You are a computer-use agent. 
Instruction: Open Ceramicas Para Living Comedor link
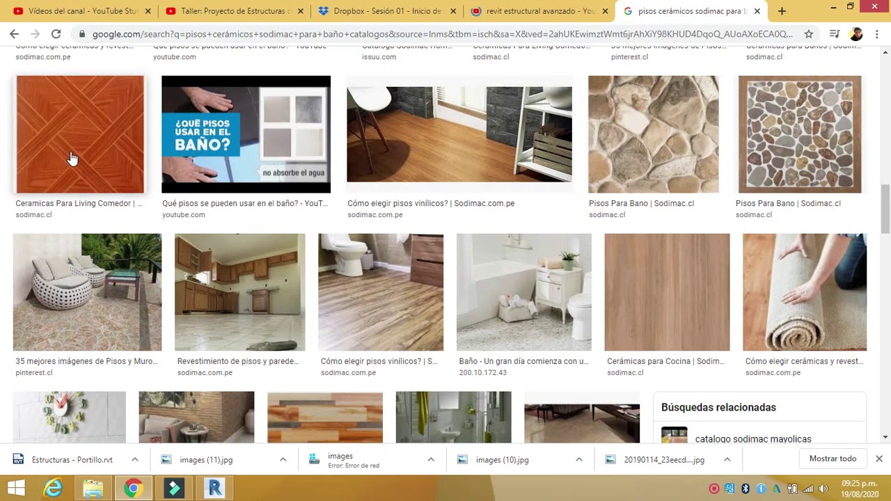coord(79,203)
